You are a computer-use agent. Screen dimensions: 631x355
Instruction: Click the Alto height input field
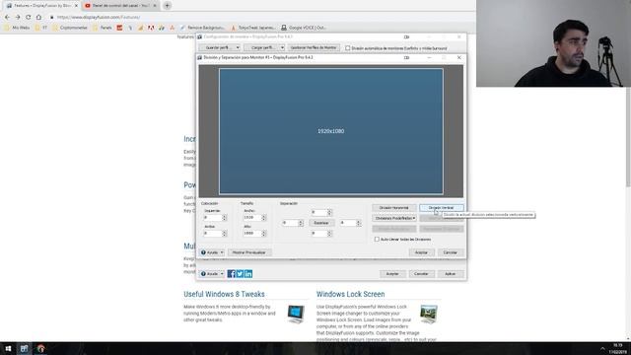252,233
